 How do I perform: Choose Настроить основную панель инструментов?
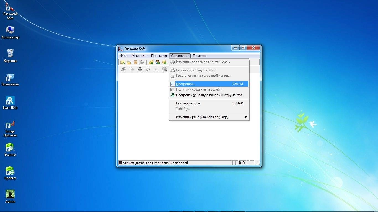(x=209, y=95)
